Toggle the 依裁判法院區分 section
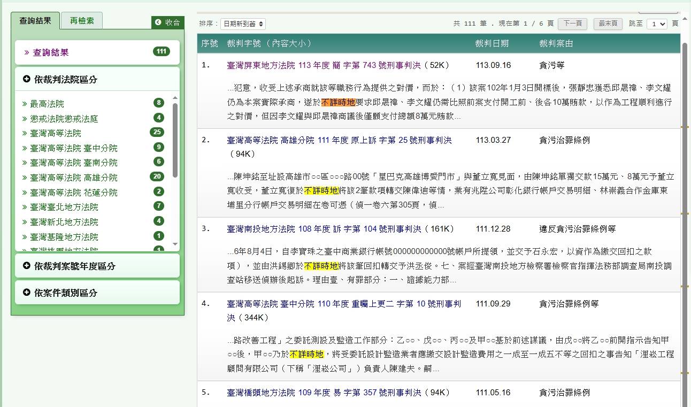 [x=97, y=79]
